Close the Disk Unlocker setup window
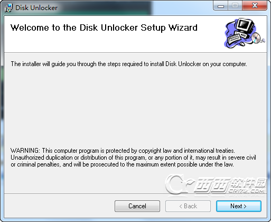 coord(255,6)
